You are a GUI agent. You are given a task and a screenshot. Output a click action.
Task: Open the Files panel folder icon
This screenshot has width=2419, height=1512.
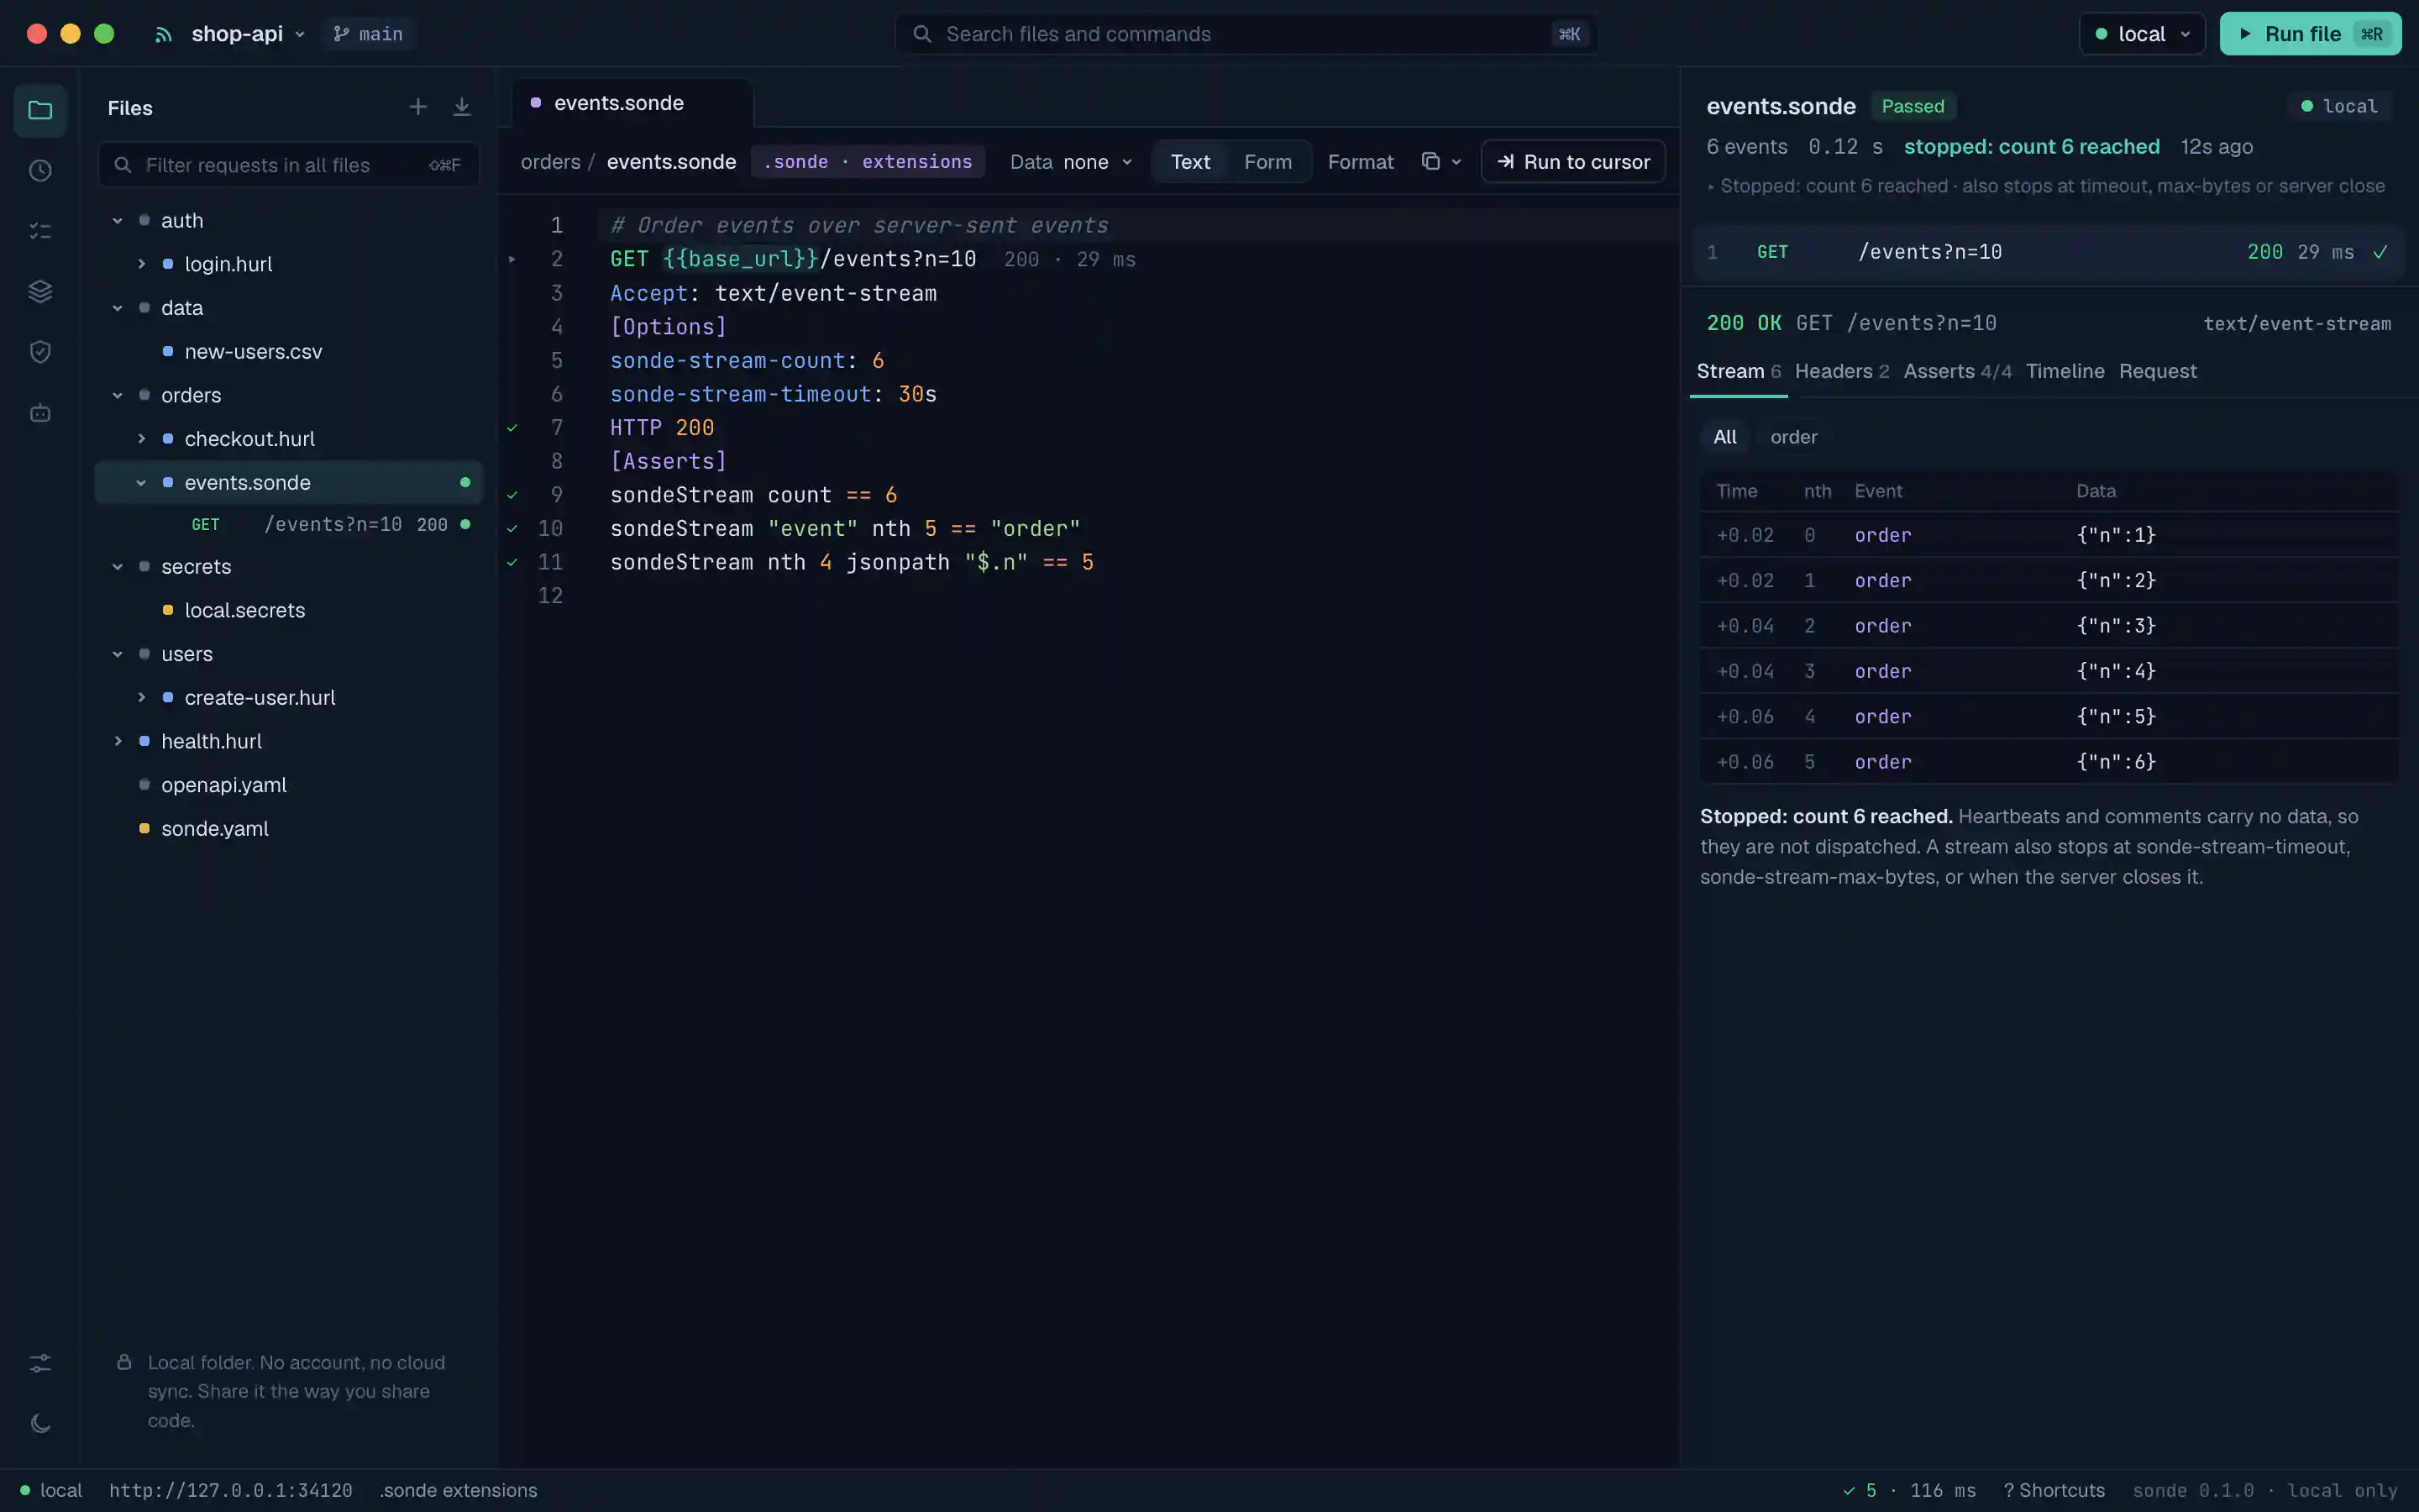click(x=40, y=110)
